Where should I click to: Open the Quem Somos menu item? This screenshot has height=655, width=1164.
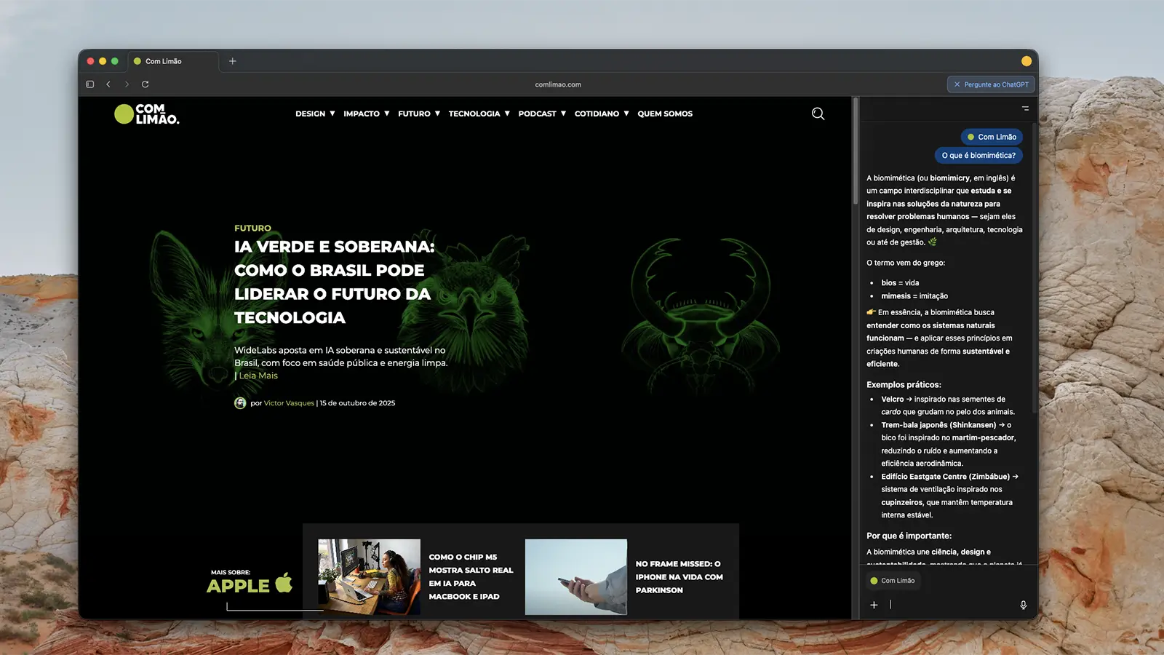point(665,114)
